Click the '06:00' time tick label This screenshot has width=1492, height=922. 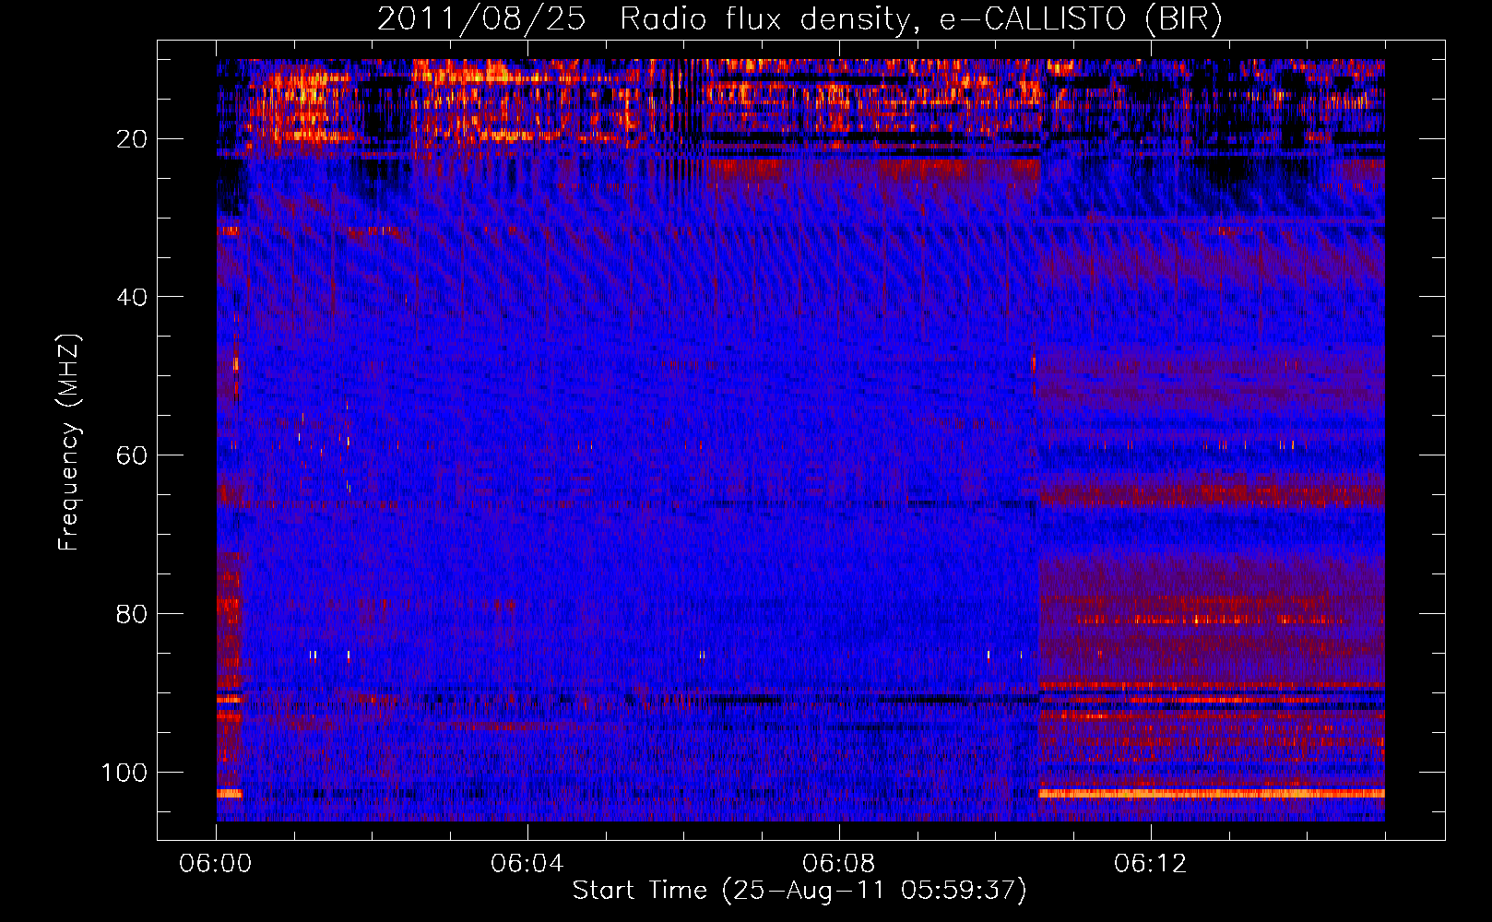(x=216, y=864)
